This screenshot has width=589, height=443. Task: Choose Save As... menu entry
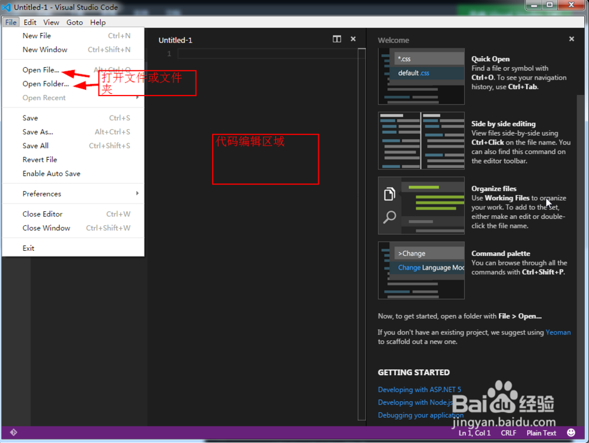[x=73, y=132]
